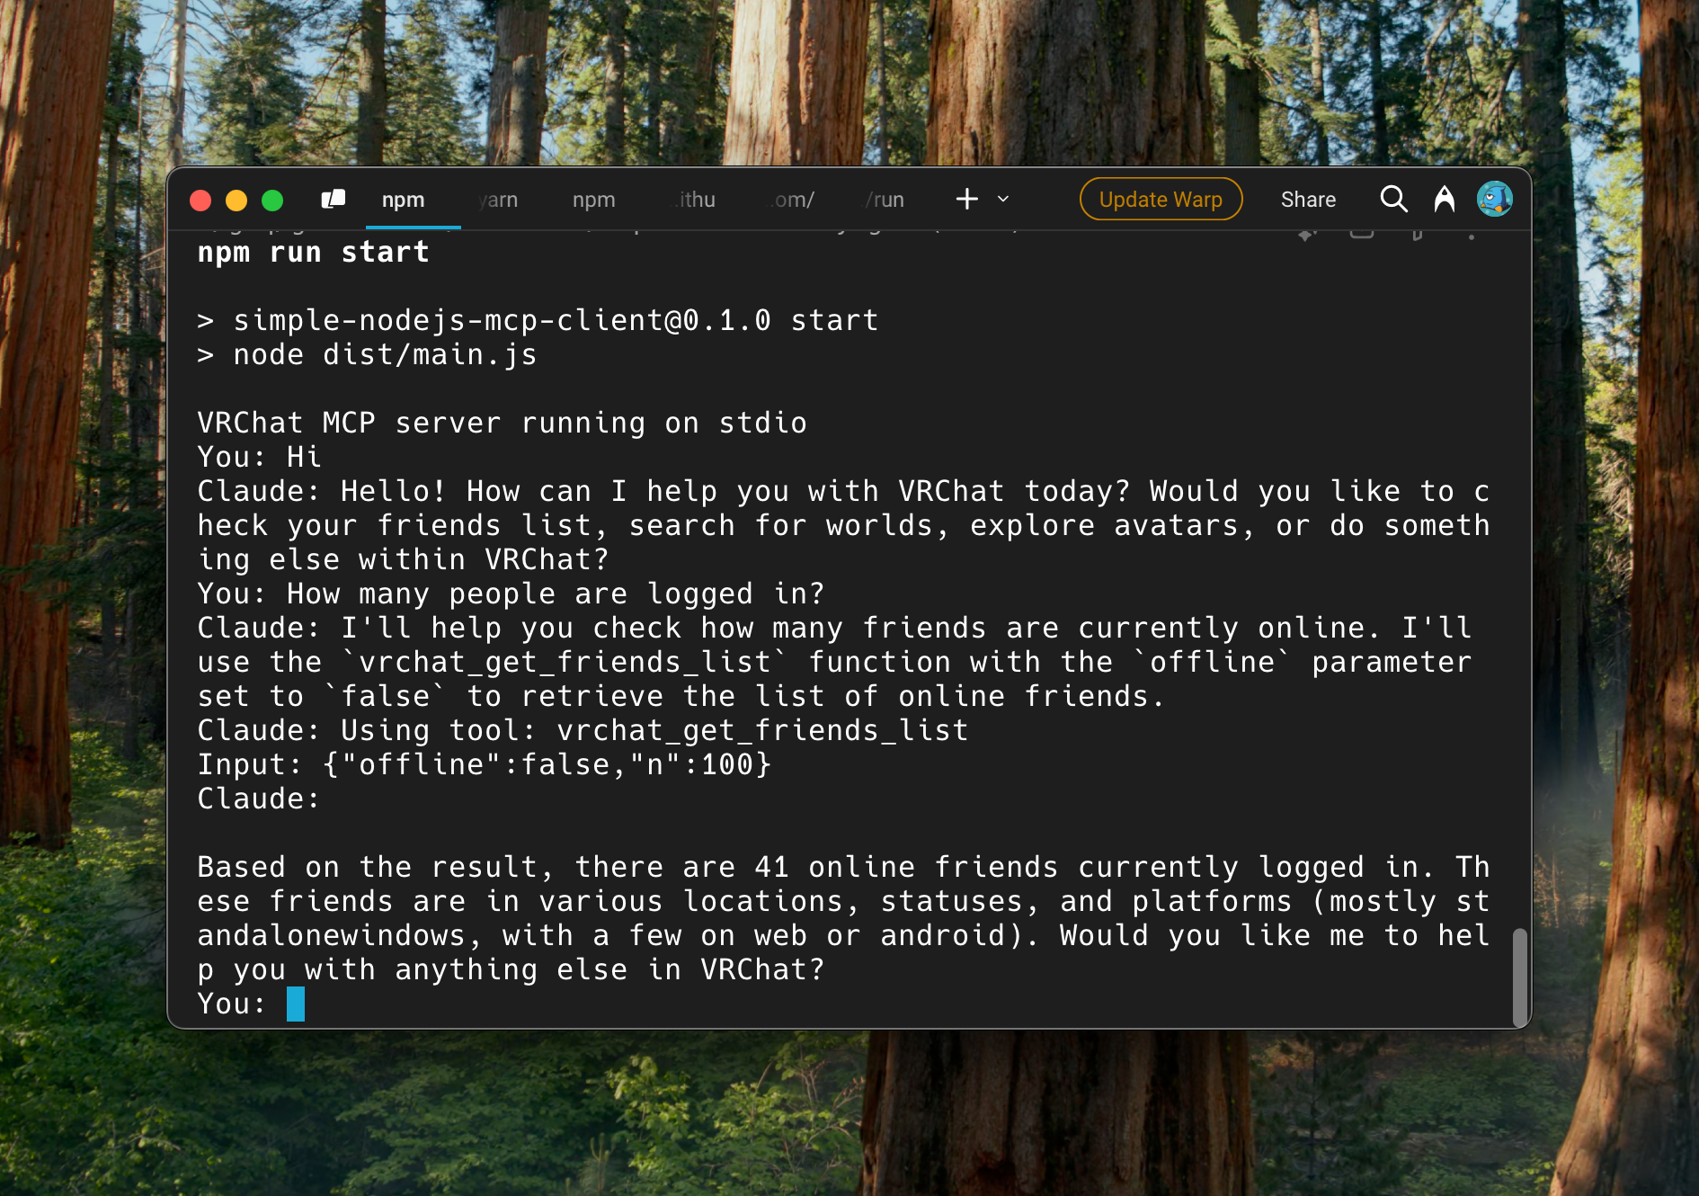Image resolution: width=1699 pixels, height=1196 pixels.
Task: Switch to the run tab
Action: tap(884, 200)
